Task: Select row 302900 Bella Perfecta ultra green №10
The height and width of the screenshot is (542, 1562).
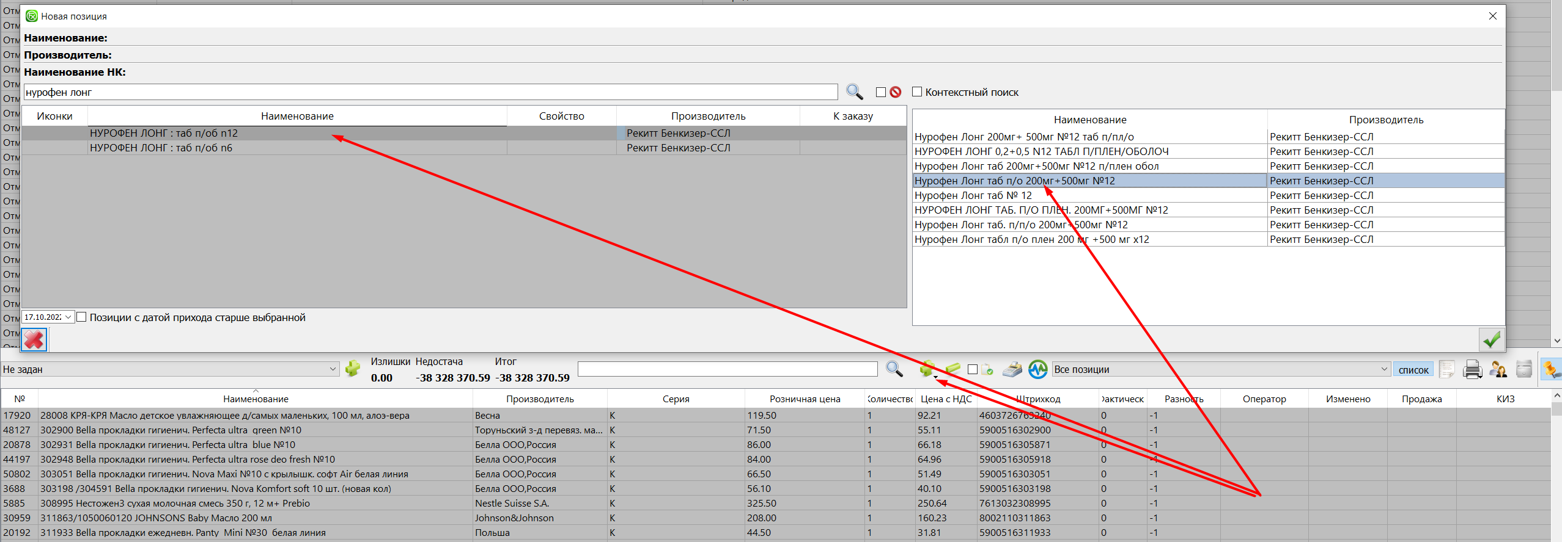Action: click(x=776, y=430)
